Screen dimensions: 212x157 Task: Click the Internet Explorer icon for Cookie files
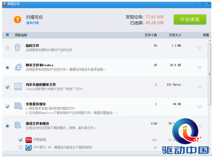18,67
